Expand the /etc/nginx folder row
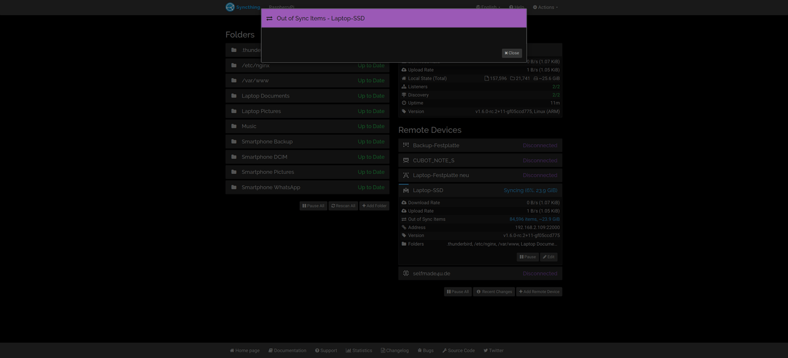This screenshot has height=358, width=788. click(x=307, y=66)
